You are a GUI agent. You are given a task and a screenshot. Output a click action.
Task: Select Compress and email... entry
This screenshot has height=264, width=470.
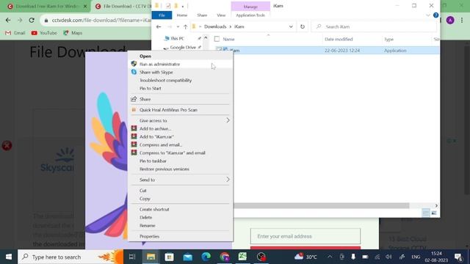coord(181,145)
